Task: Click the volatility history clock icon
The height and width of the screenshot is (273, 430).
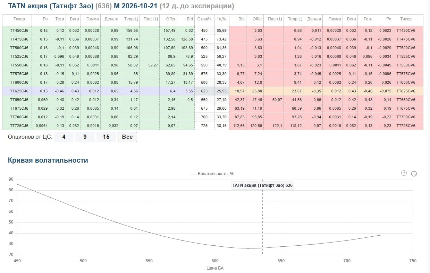Action: [414, 173]
